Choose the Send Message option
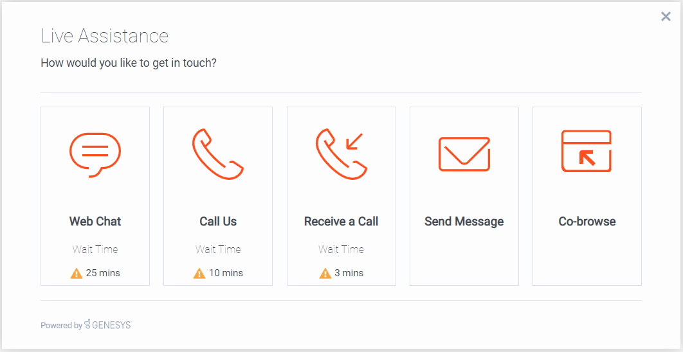 click(x=464, y=222)
